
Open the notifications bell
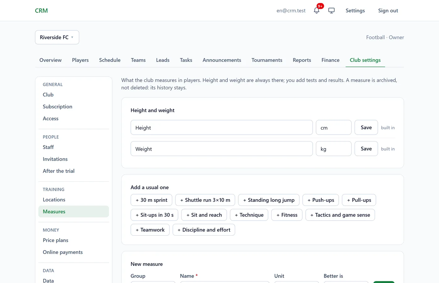(317, 10)
